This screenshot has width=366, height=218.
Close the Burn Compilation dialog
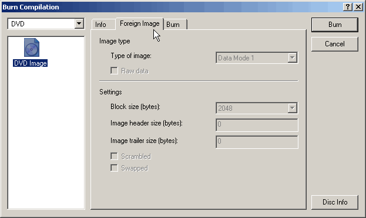click(358, 7)
